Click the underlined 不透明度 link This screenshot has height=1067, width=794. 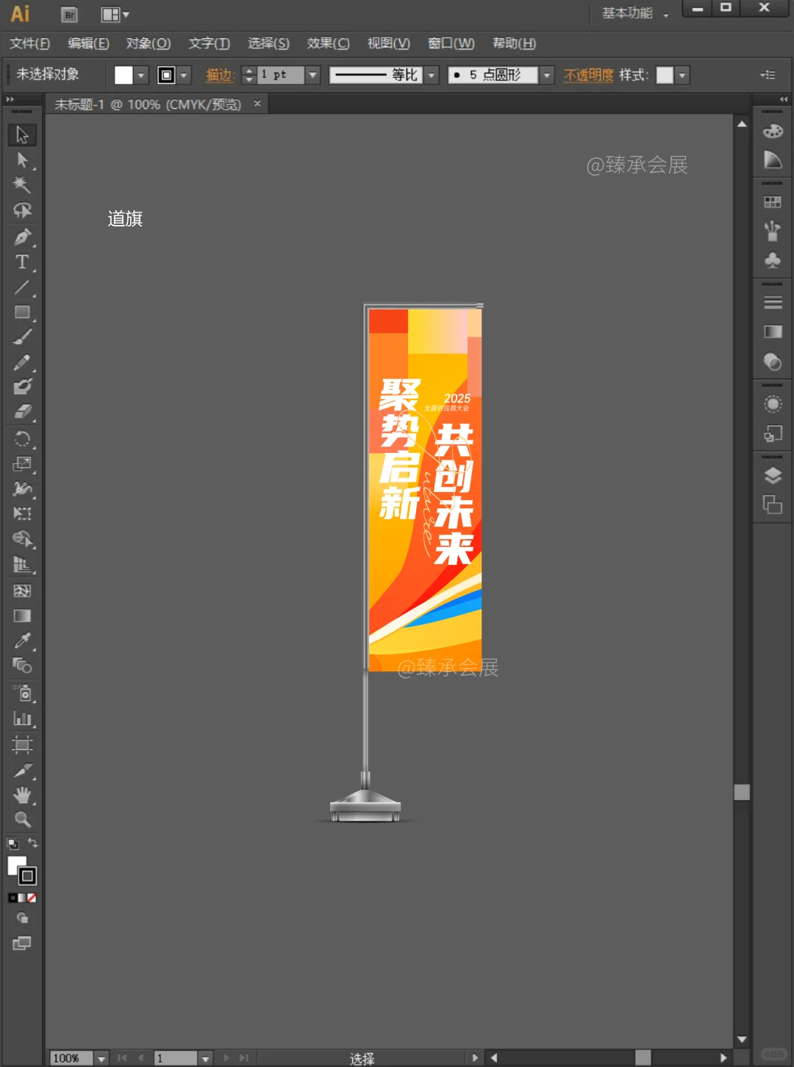pyautogui.click(x=587, y=74)
